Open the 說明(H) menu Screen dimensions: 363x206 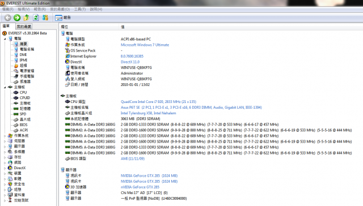tap(96, 9)
